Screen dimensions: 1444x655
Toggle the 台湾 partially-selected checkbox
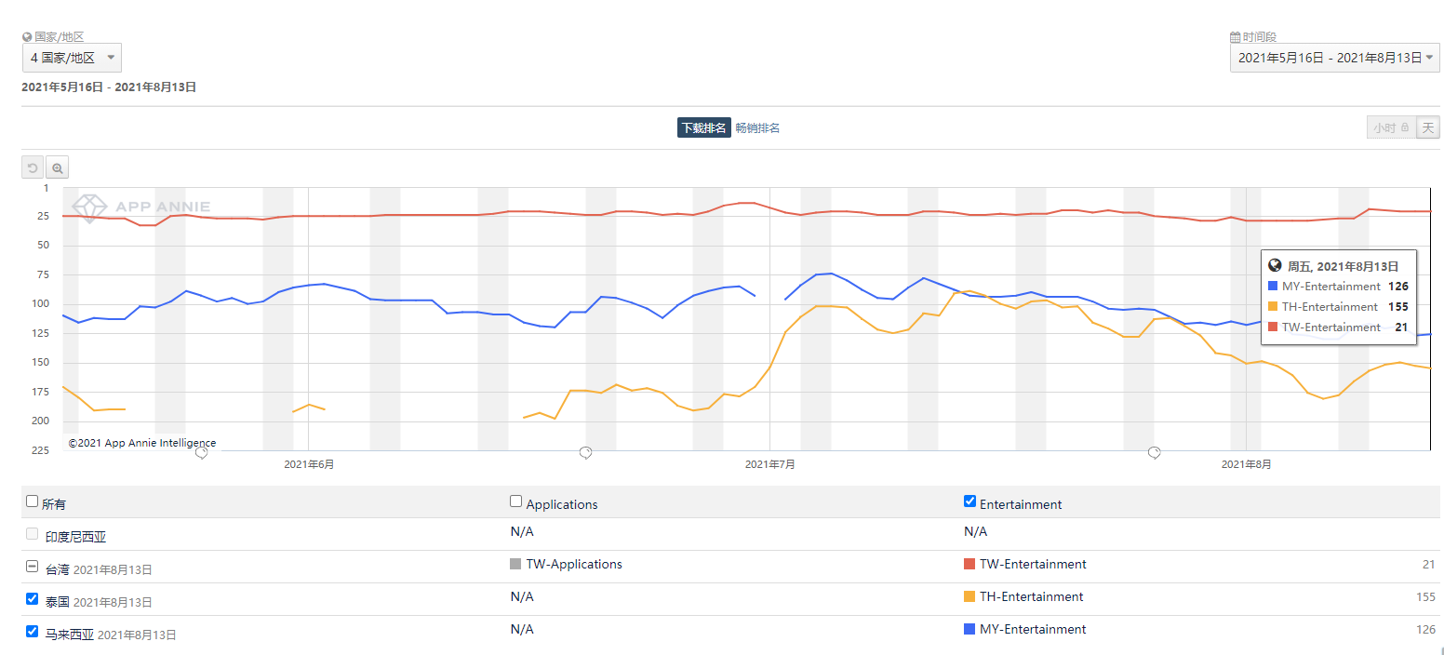[33, 567]
